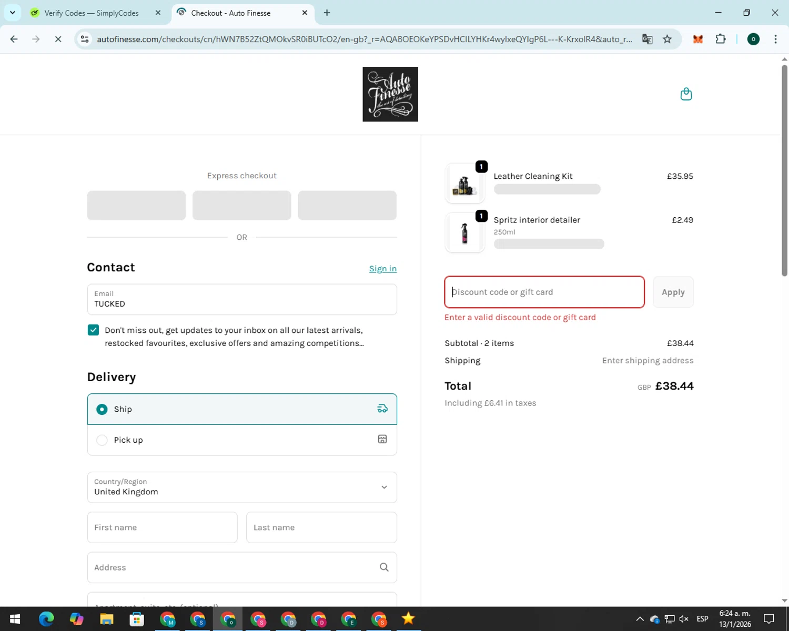The image size is (789, 631).
Task: Click the Total amount £38.44
Action: (674, 386)
